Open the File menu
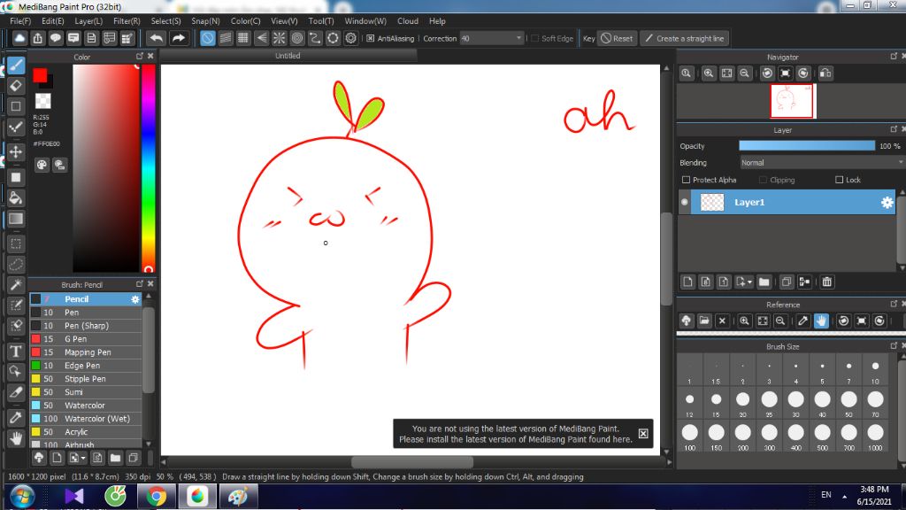 coord(20,21)
